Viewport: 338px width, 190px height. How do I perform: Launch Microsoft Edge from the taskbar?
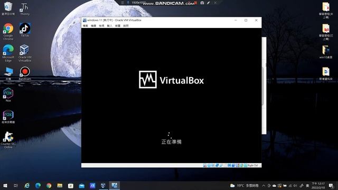pyautogui.click(x=38, y=185)
